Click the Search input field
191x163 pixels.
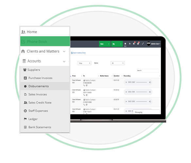tap(150, 71)
